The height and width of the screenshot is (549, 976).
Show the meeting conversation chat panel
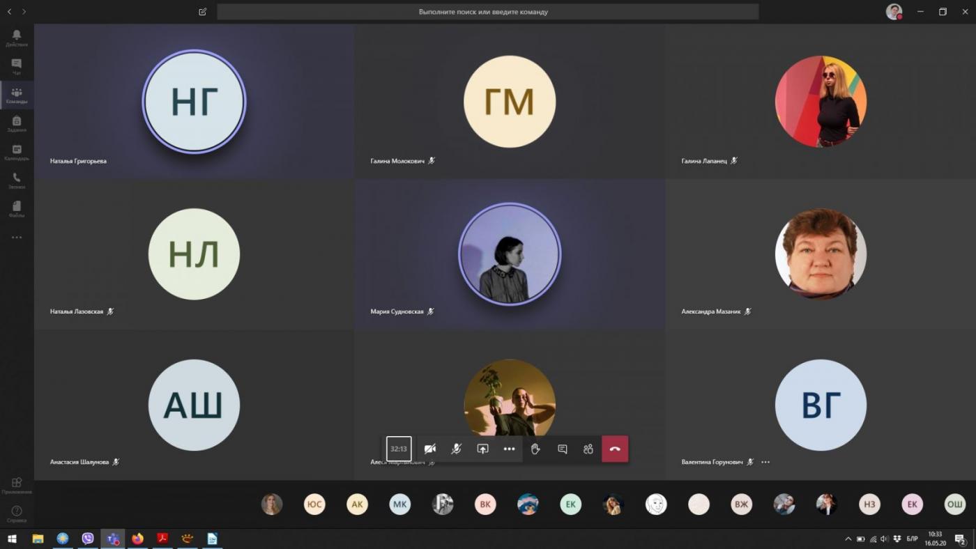click(x=562, y=449)
